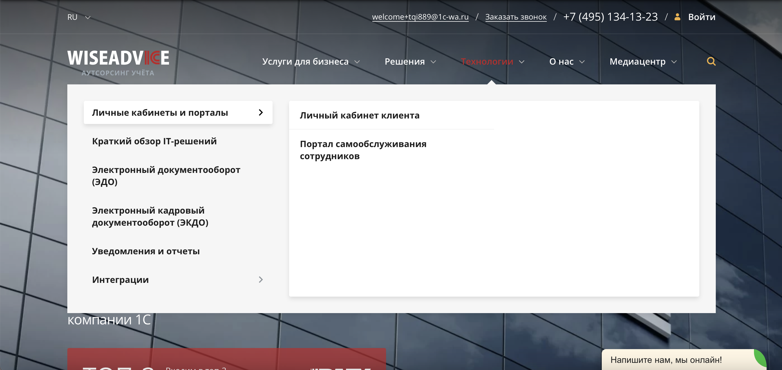
Task: Select the Технологии menu item
Action: (x=487, y=61)
